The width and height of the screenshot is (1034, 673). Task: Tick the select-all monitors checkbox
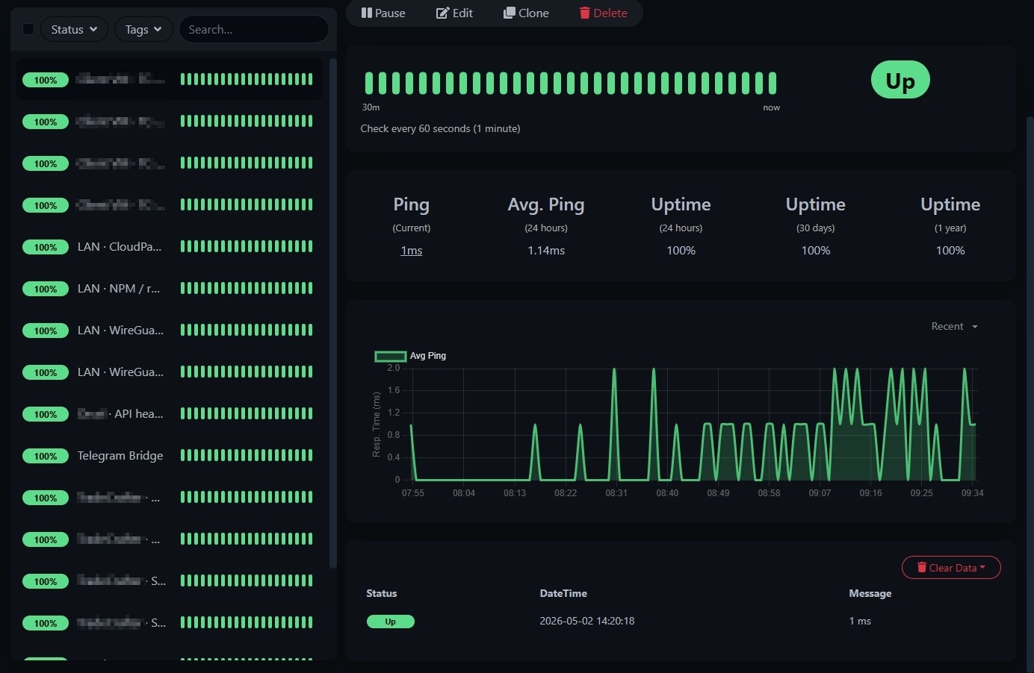28,29
